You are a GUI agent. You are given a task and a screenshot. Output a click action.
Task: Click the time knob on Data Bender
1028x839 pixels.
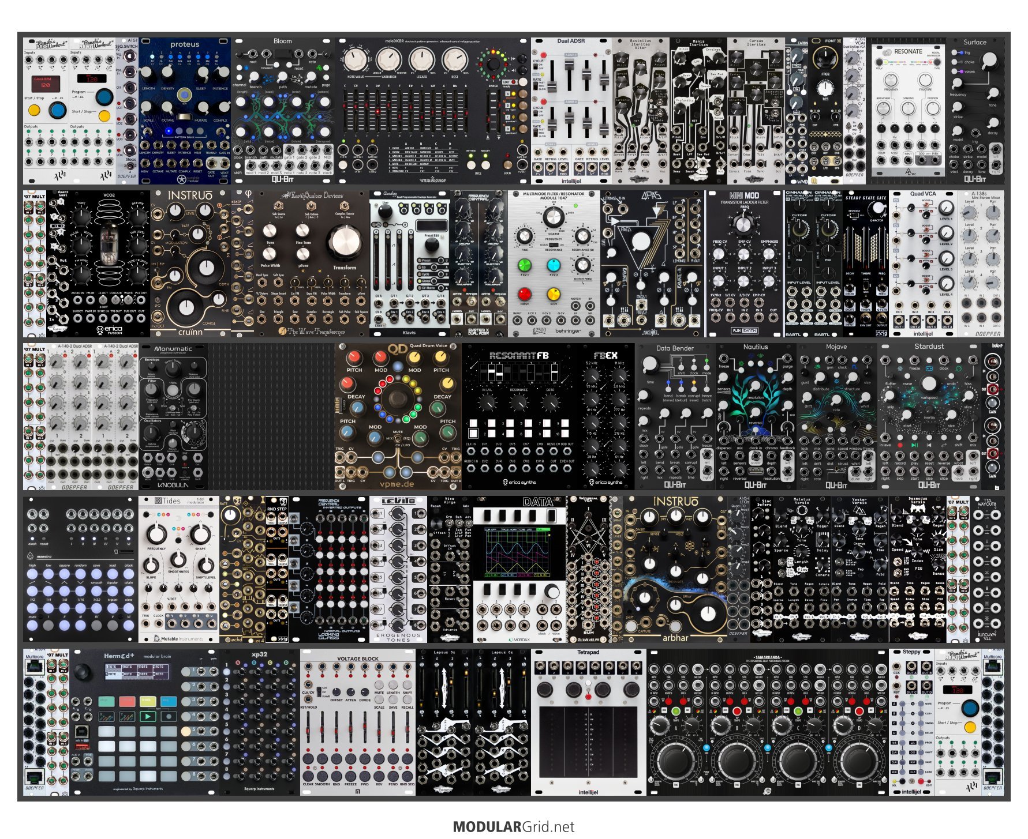point(649,364)
